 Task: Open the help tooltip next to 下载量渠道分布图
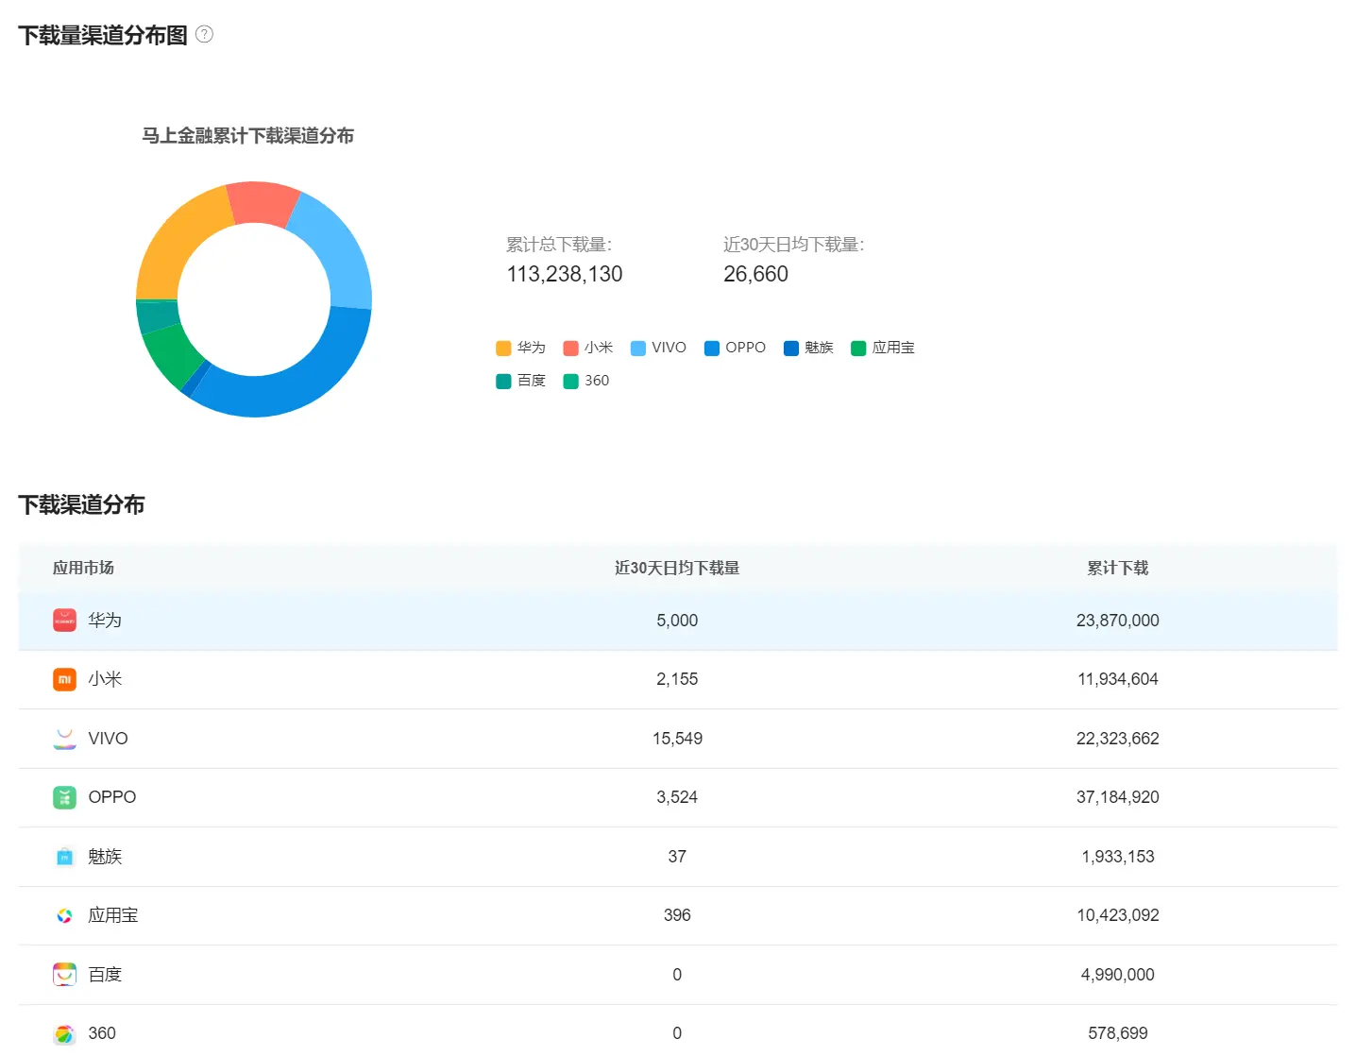pyautogui.click(x=204, y=33)
